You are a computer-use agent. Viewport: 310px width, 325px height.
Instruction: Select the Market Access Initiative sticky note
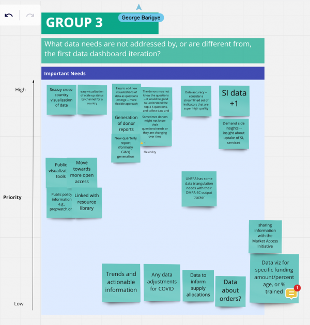(265, 236)
